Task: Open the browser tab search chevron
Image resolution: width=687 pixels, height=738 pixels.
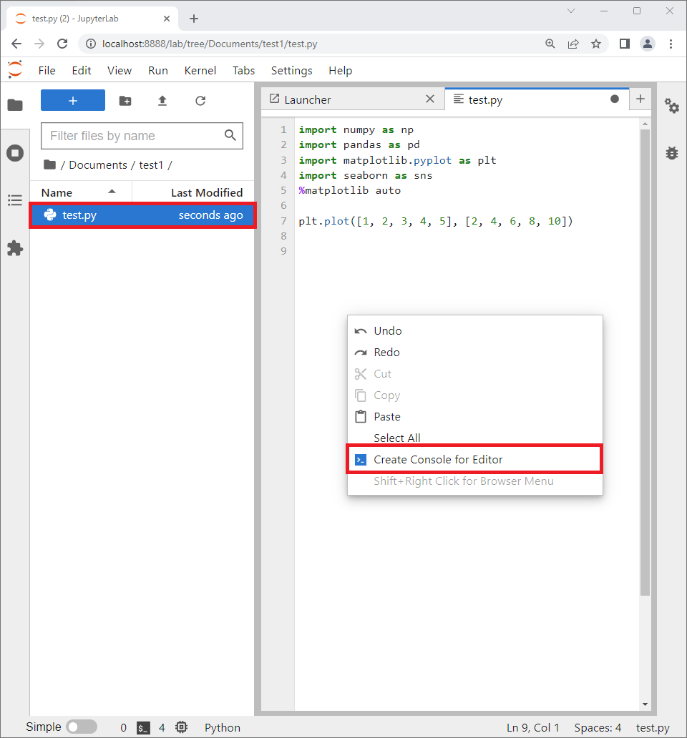Action: (x=570, y=11)
